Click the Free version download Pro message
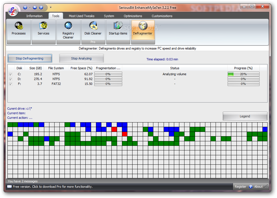 click(x=53, y=187)
